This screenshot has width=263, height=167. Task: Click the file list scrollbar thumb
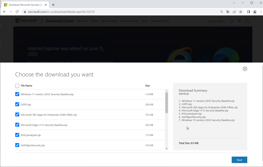pyautogui.click(x=166, y=103)
